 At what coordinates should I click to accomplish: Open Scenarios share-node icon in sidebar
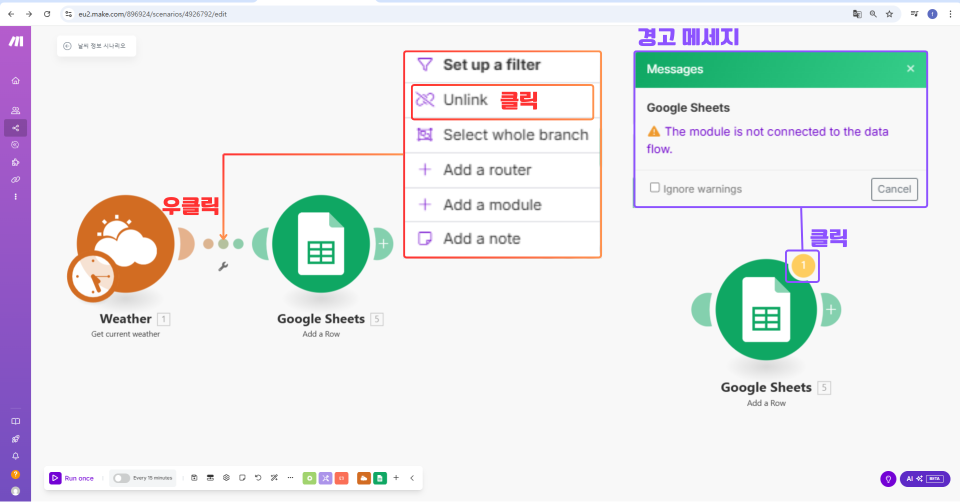15,128
